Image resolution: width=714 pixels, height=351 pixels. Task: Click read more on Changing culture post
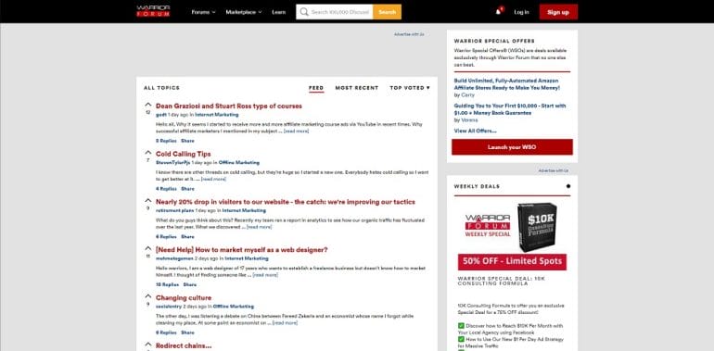coord(285,323)
